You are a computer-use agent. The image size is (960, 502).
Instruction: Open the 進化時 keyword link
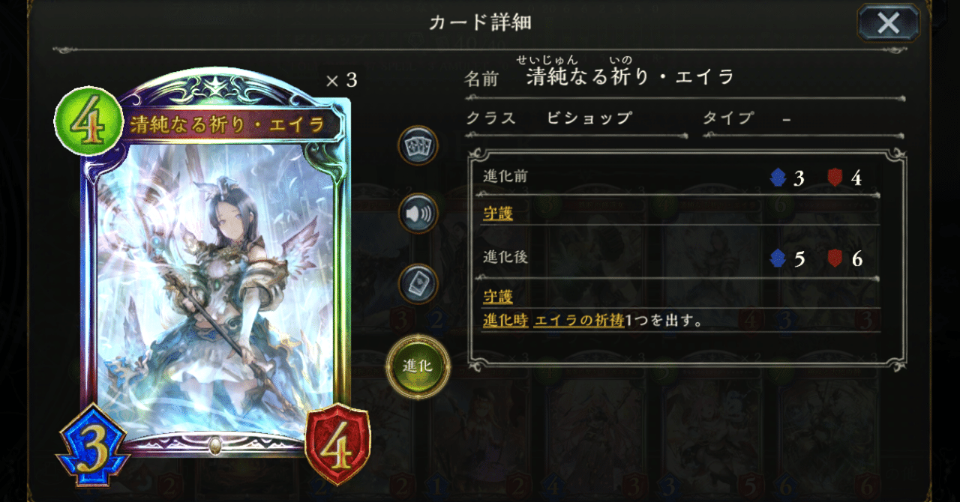pos(505,321)
